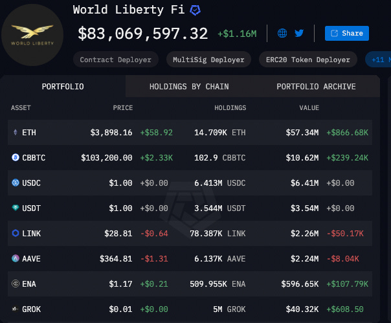Click the USDC value $6.41M
The image size is (391, 323).
click(x=305, y=183)
